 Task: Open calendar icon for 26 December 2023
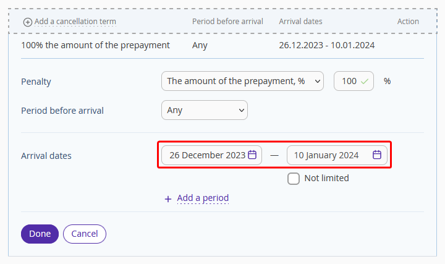252,155
